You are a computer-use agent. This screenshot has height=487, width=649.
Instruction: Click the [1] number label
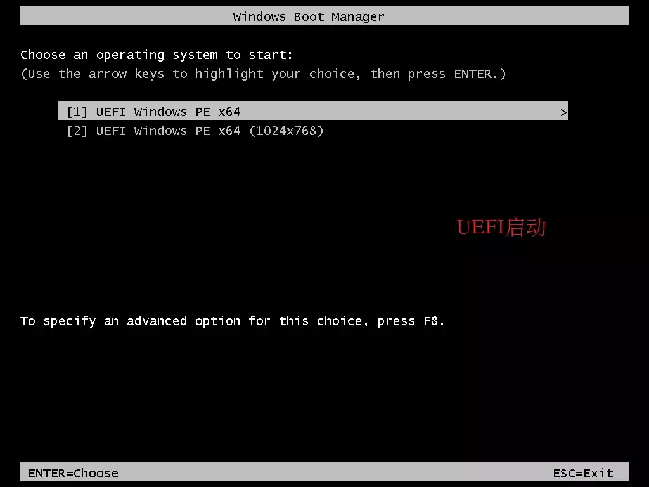[x=77, y=112]
